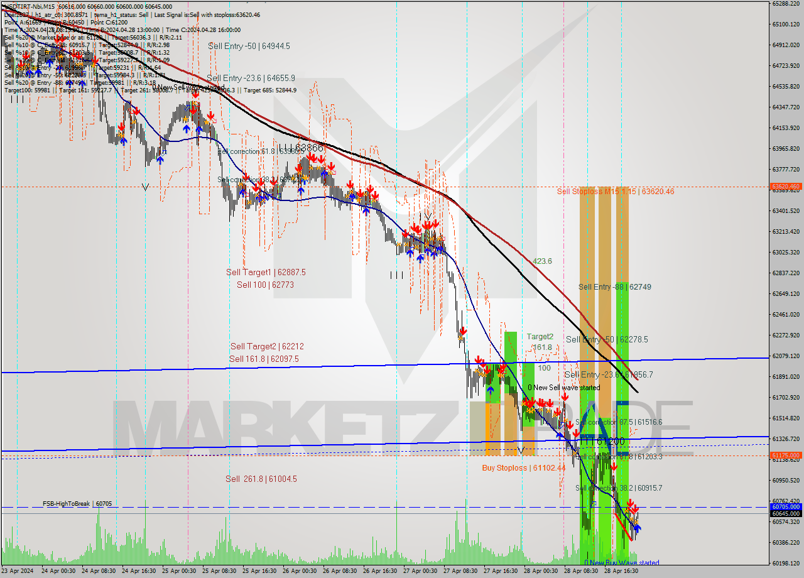The image size is (804, 578).
Task: Click price axis value 60950.520
Action: (x=786, y=480)
